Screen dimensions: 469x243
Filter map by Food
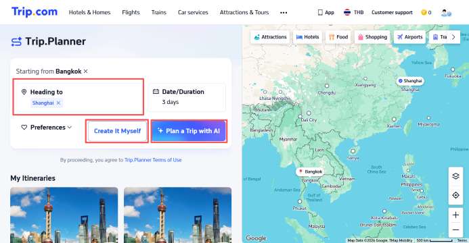point(338,37)
